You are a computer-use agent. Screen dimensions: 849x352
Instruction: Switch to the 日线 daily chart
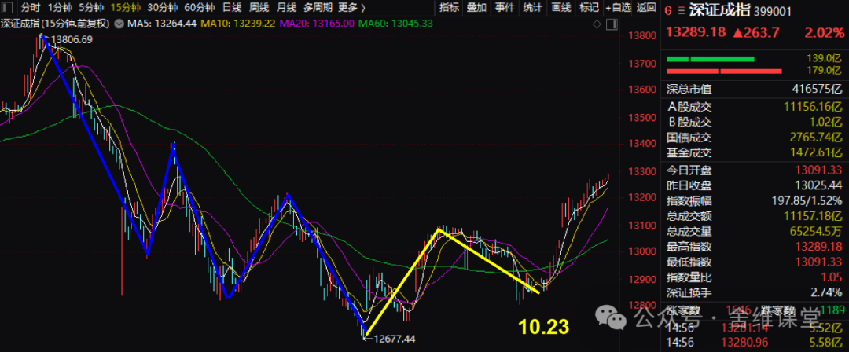[x=232, y=8]
